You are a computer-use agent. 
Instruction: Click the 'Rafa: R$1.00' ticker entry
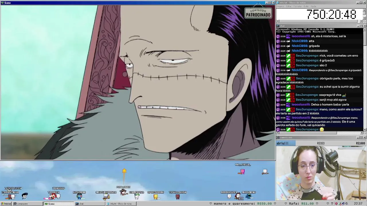(x=301, y=204)
